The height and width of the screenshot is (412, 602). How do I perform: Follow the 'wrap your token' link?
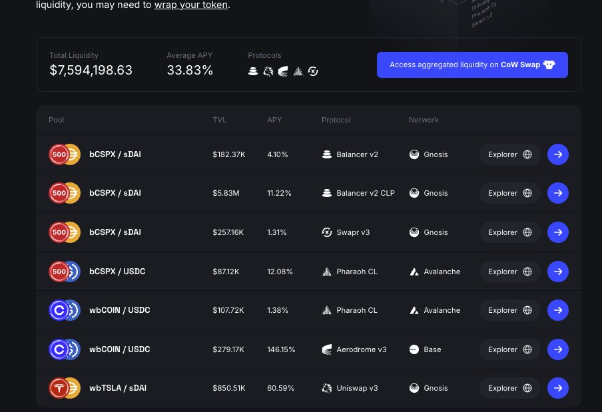(x=191, y=5)
